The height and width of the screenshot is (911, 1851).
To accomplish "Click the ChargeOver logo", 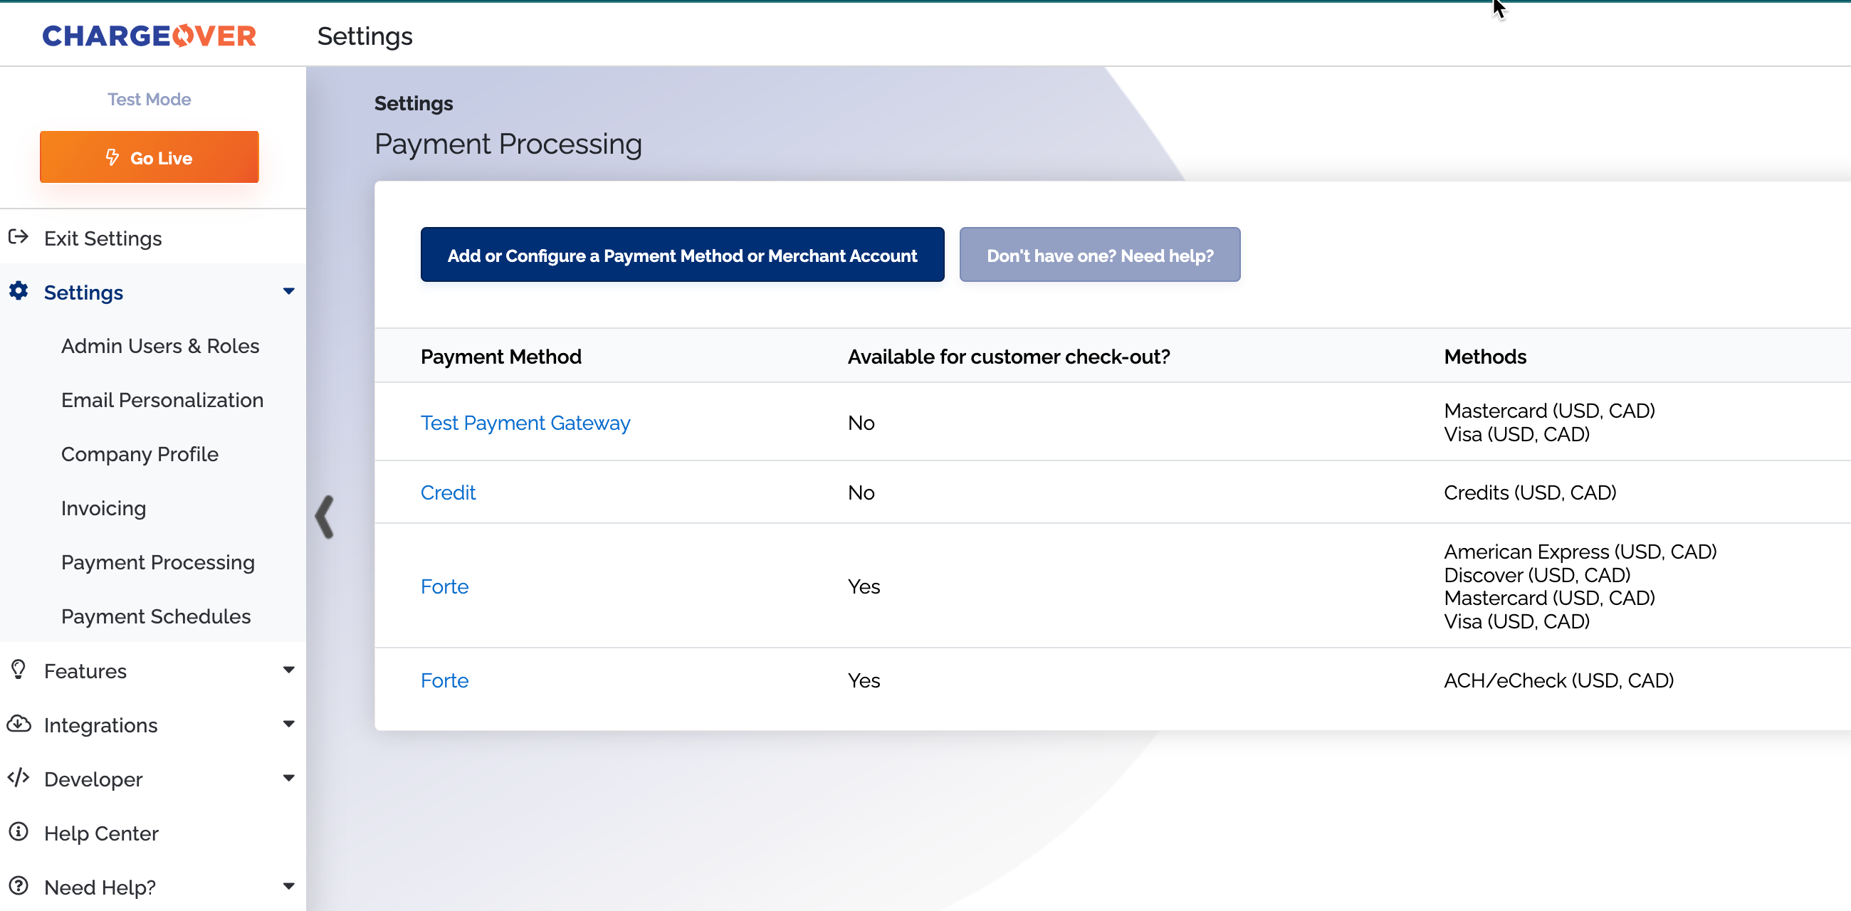I will [x=149, y=36].
